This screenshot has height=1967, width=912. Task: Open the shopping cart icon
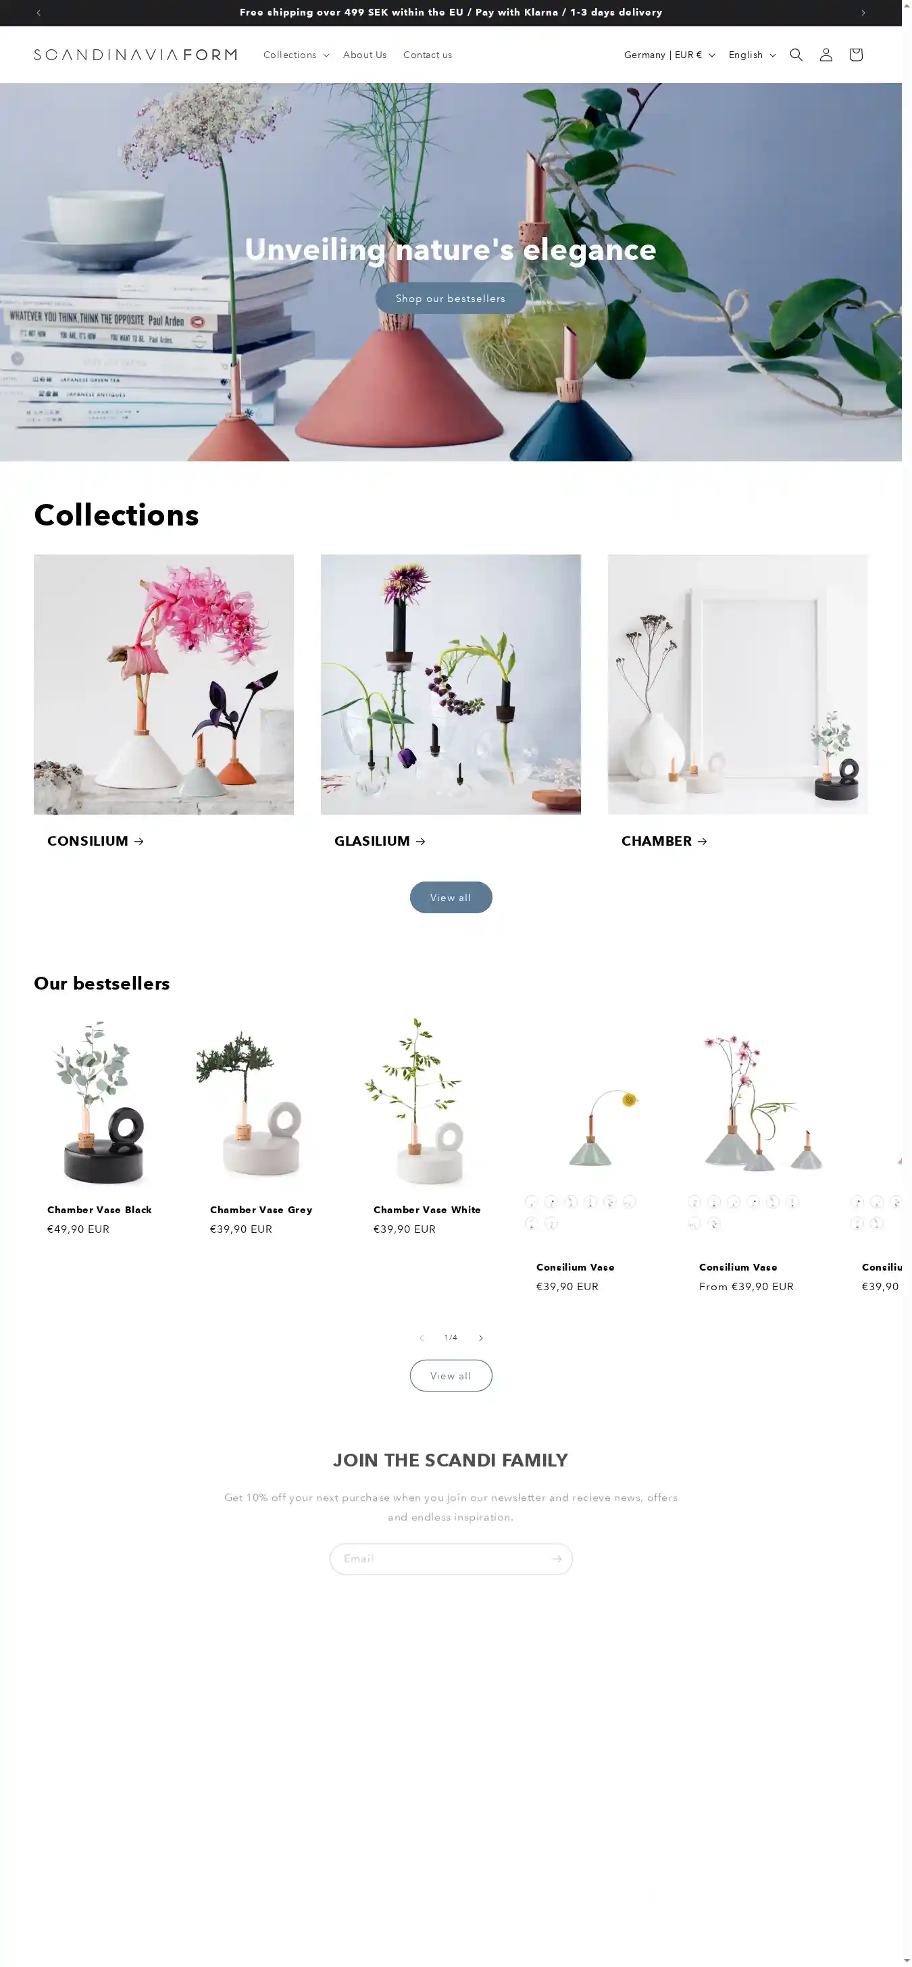pos(855,55)
